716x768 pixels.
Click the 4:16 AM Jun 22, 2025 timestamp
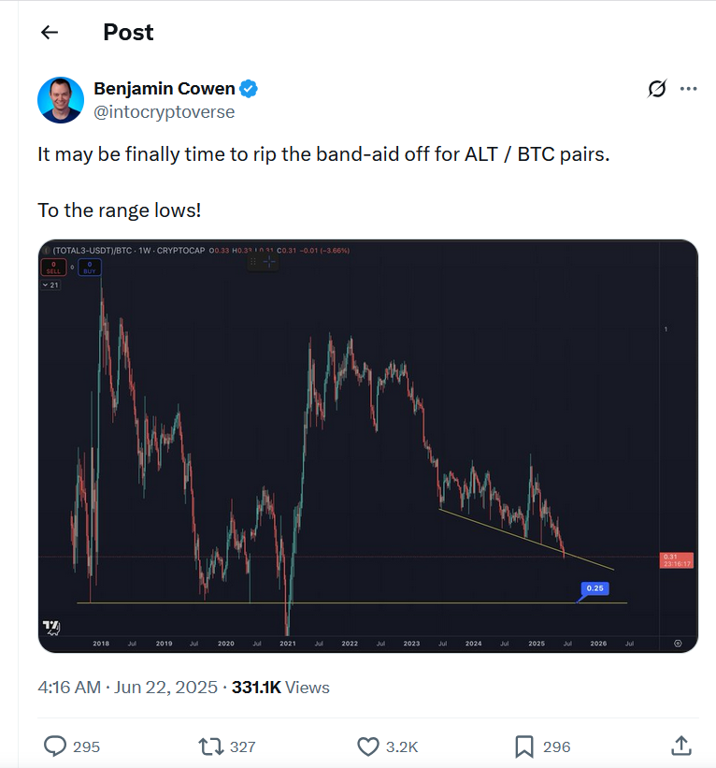pyautogui.click(x=128, y=688)
